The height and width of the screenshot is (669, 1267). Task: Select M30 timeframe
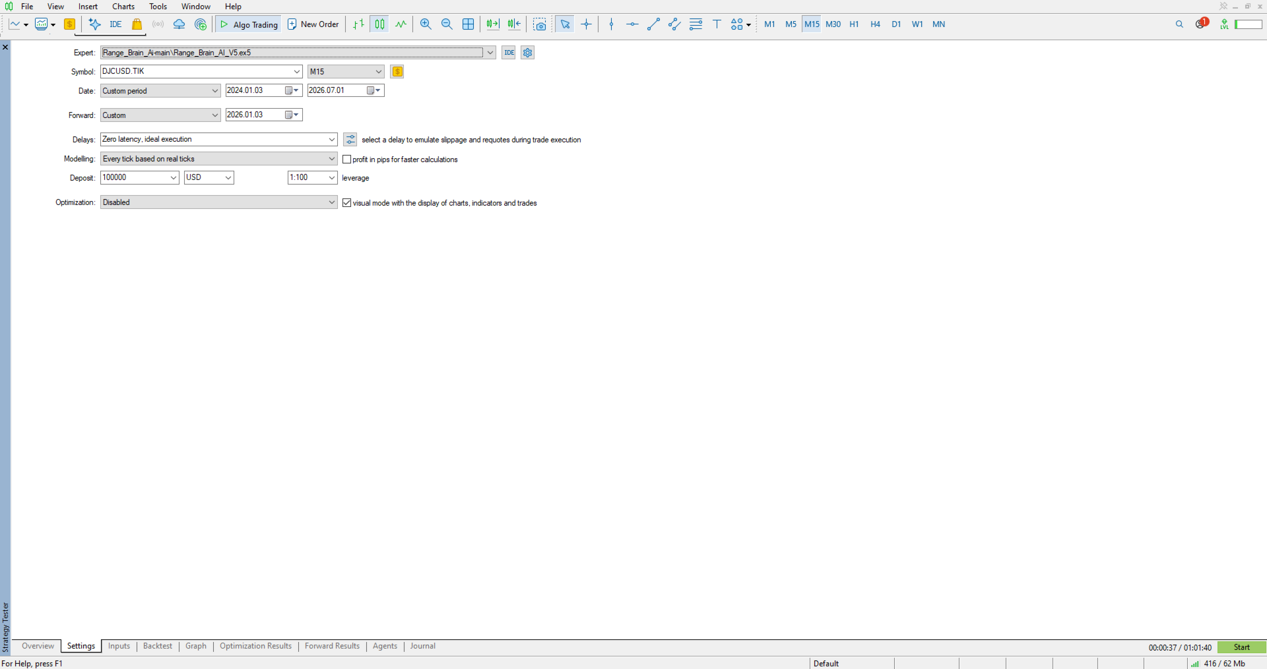click(833, 24)
